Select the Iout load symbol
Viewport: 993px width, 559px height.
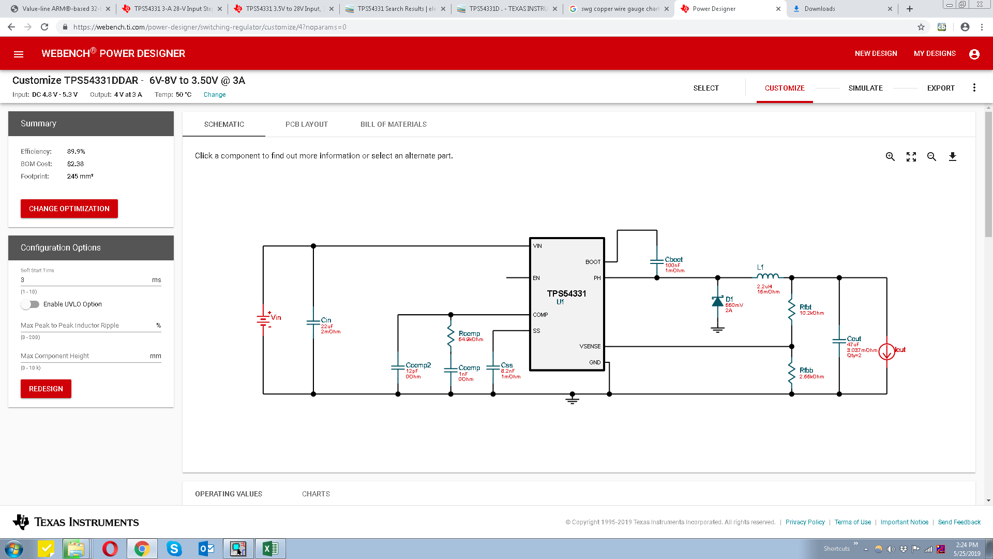[x=887, y=352]
